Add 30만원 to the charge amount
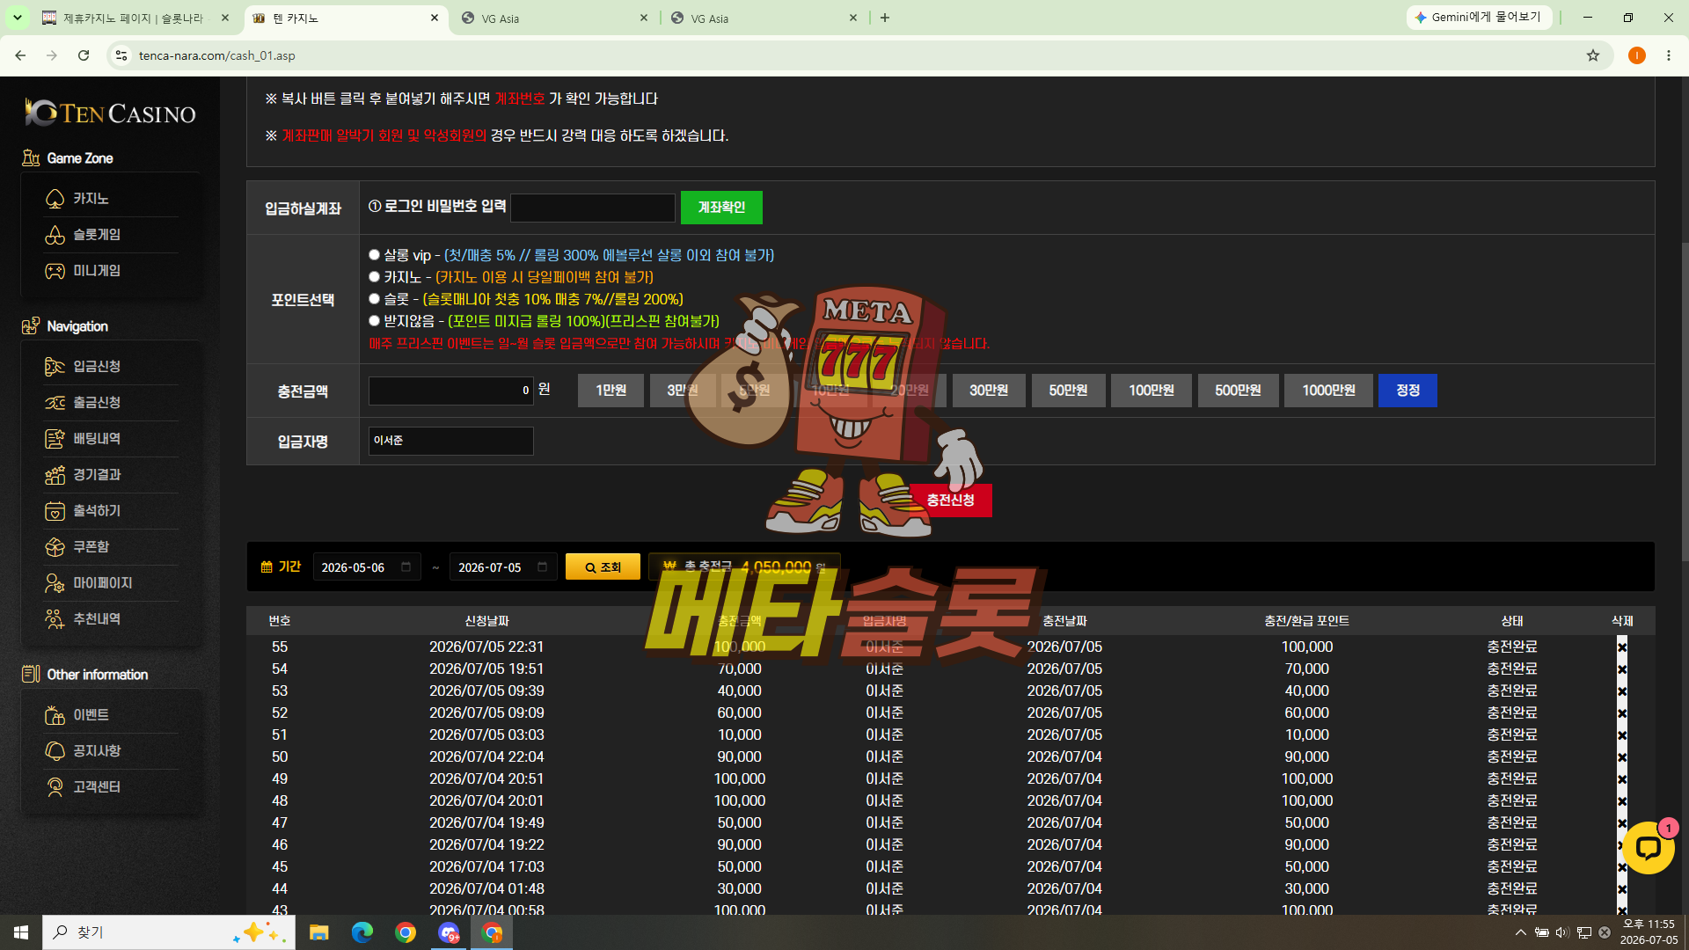The width and height of the screenshot is (1689, 950). click(989, 391)
